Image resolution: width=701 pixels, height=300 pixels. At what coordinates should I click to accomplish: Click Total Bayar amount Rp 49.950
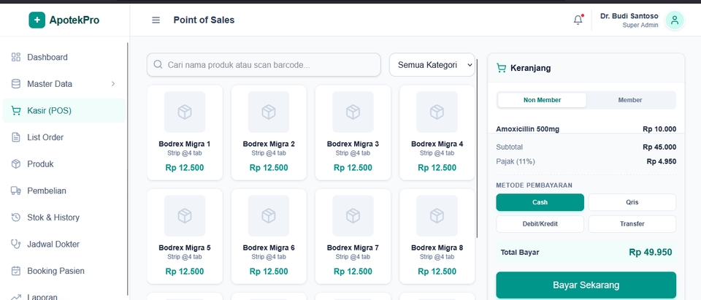tap(650, 252)
